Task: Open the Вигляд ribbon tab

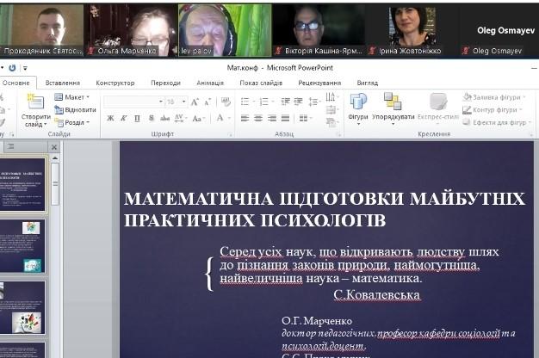Action: click(368, 83)
